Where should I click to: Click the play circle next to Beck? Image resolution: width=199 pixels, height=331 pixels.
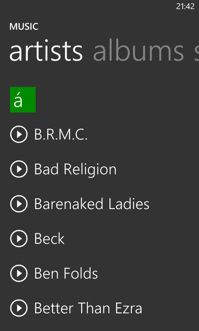(19, 239)
